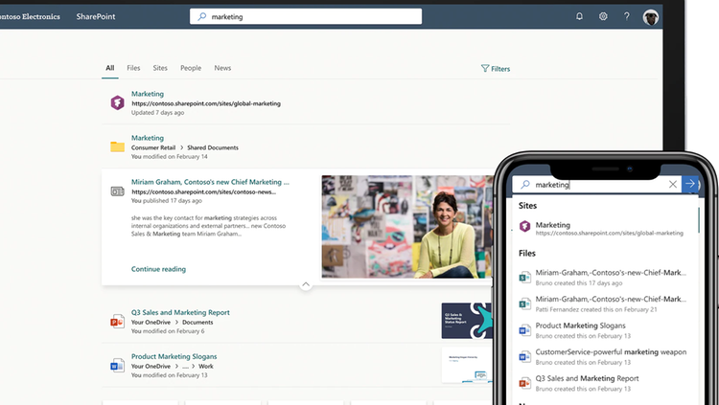This screenshot has width=719, height=405.
Task: Click Documents breadcrumb under Q3 report
Action: [197, 322]
